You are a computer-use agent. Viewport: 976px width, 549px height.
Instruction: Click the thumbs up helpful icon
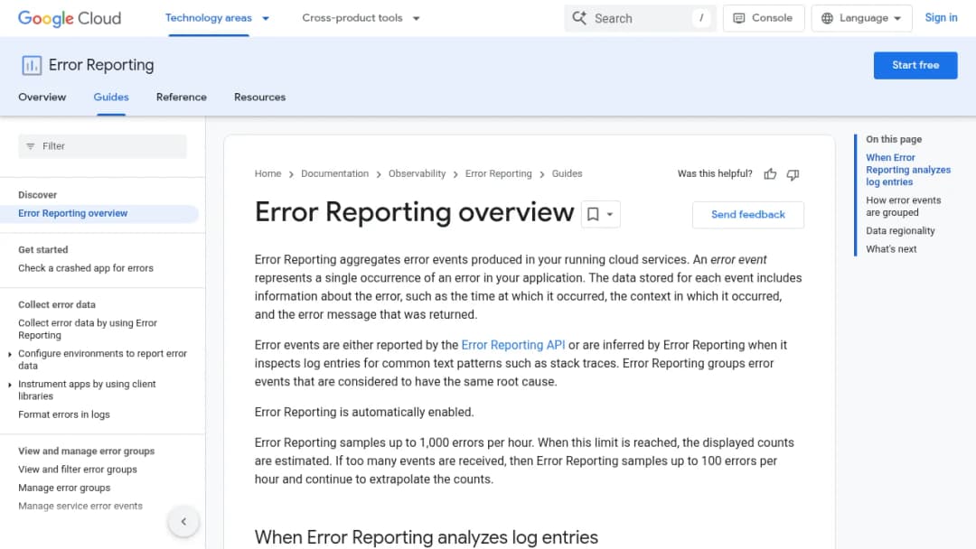770,174
